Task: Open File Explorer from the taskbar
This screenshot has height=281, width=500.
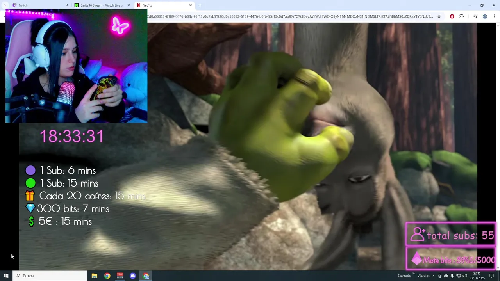Action: (x=95, y=276)
